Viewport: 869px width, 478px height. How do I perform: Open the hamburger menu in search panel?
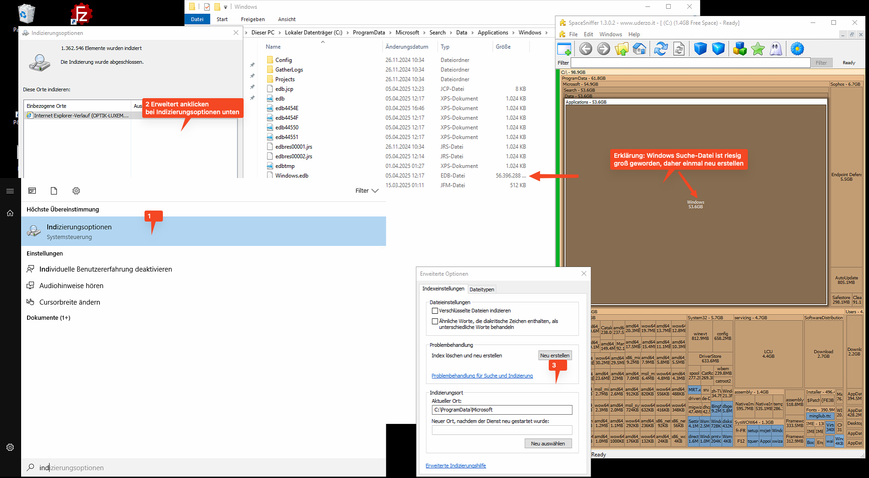[x=10, y=191]
